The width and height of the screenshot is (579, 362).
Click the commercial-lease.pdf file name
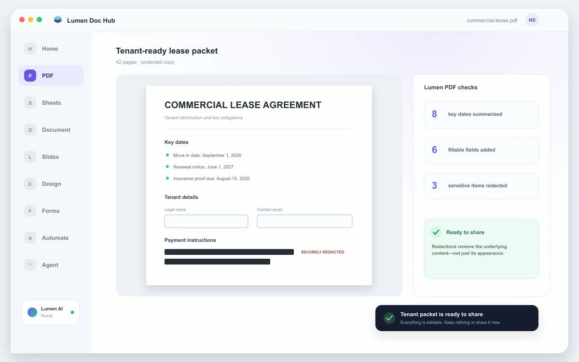[x=492, y=20]
